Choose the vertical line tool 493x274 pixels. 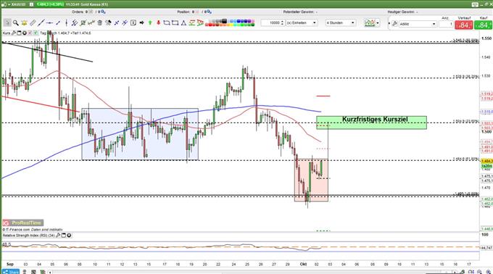[x=67, y=22]
